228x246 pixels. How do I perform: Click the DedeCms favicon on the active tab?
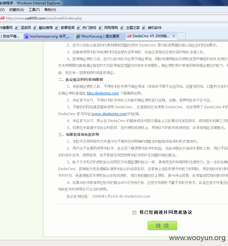click(129, 36)
